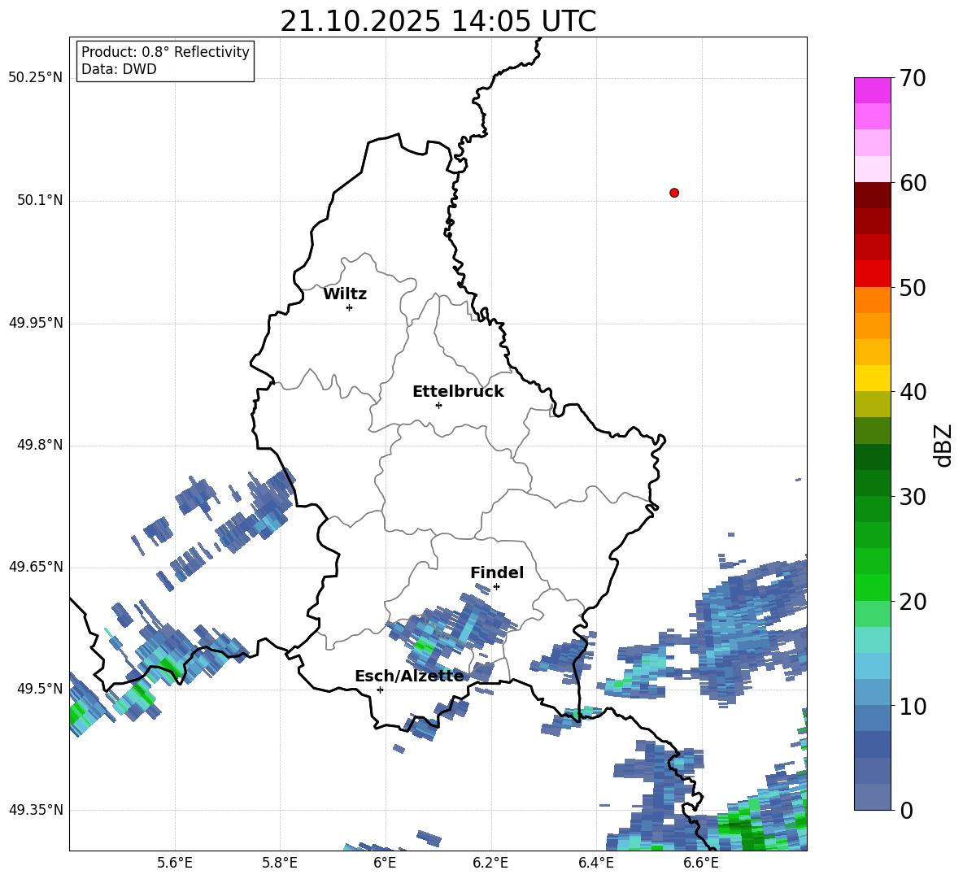The width and height of the screenshot is (963, 879).
Task: Click the Esch/Alzette station cross marker
Action: [380, 690]
